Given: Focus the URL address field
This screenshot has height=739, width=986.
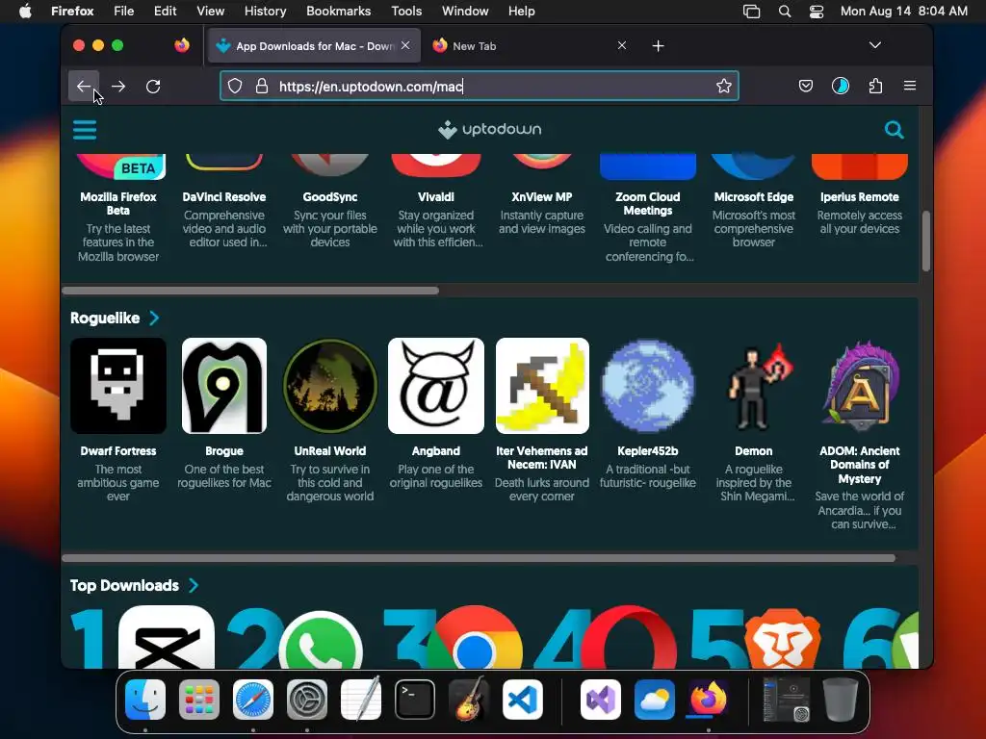Looking at the screenshot, I should point(480,86).
